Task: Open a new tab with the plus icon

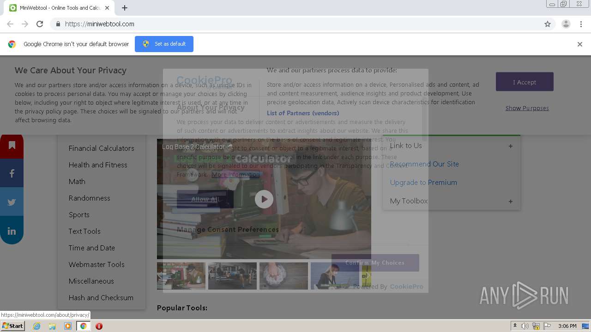Action: tap(125, 8)
